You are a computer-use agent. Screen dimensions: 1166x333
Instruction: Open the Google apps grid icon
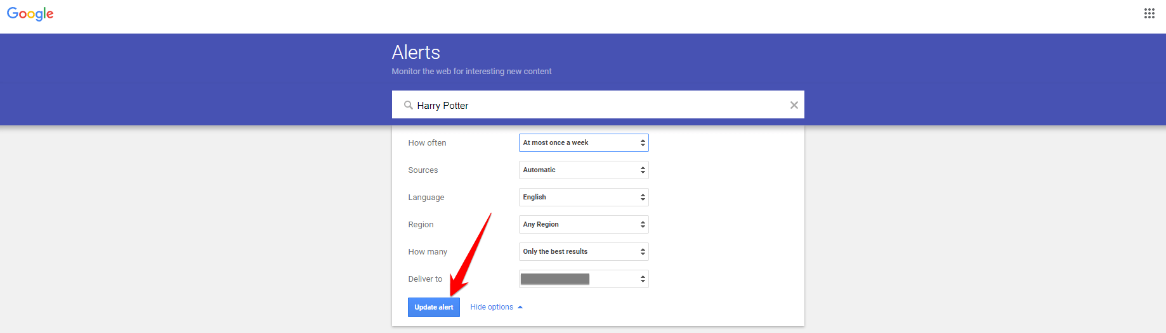1149,13
